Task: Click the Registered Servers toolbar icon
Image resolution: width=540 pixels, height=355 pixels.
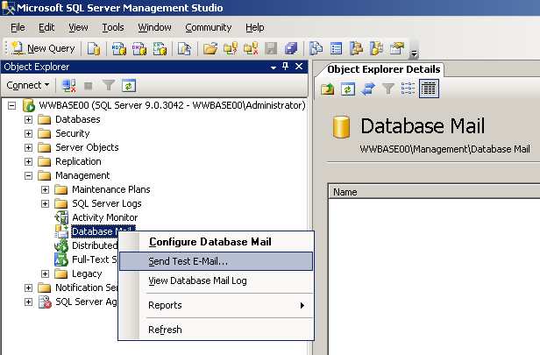Action: 316,48
